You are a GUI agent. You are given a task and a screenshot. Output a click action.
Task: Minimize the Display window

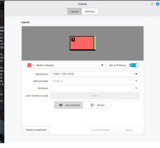click(147, 4)
